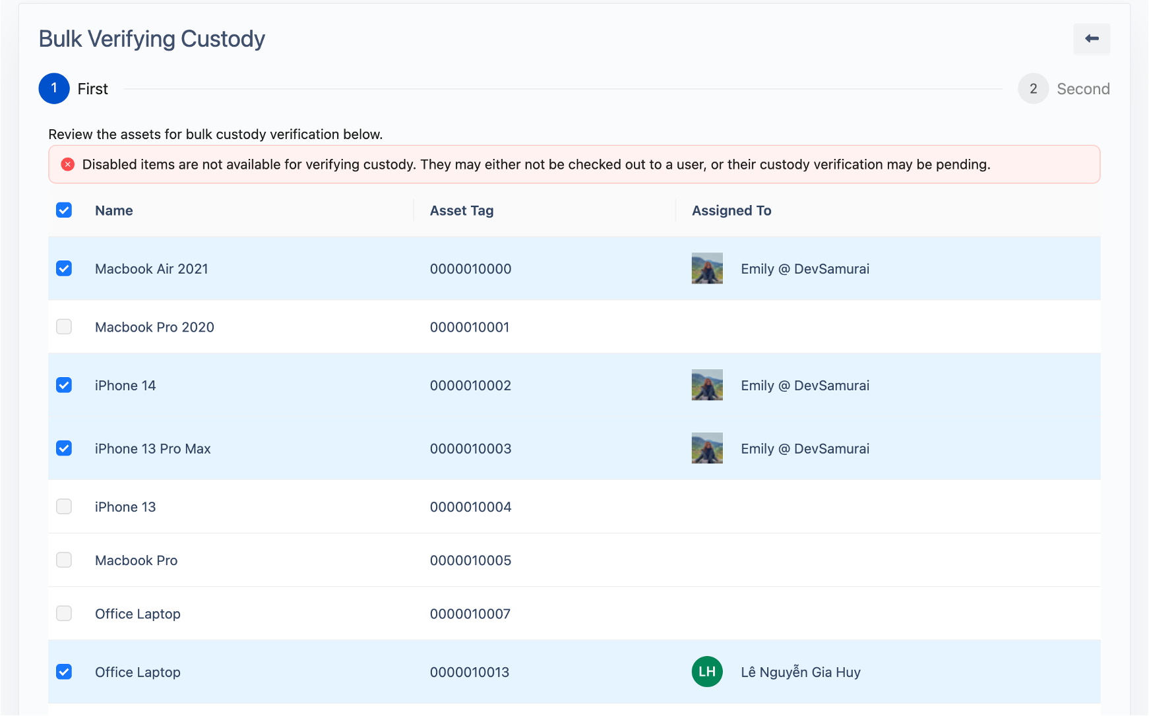Click the disabled Macbook Pro 2020 checkbox
The width and height of the screenshot is (1149, 716).
[64, 327]
